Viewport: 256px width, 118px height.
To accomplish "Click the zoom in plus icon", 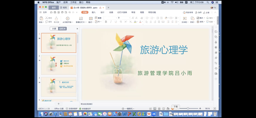I will click(x=200, y=108).
